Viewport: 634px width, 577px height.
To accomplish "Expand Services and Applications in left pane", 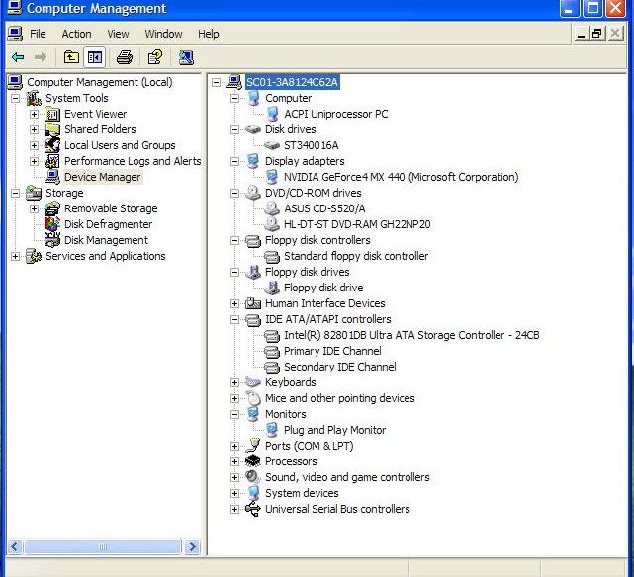I will coord(15,257).
